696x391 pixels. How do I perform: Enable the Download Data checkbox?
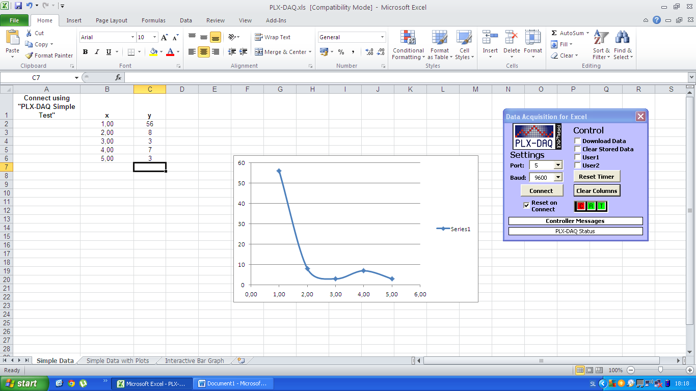pyautogui.click(x=577, y=141)
